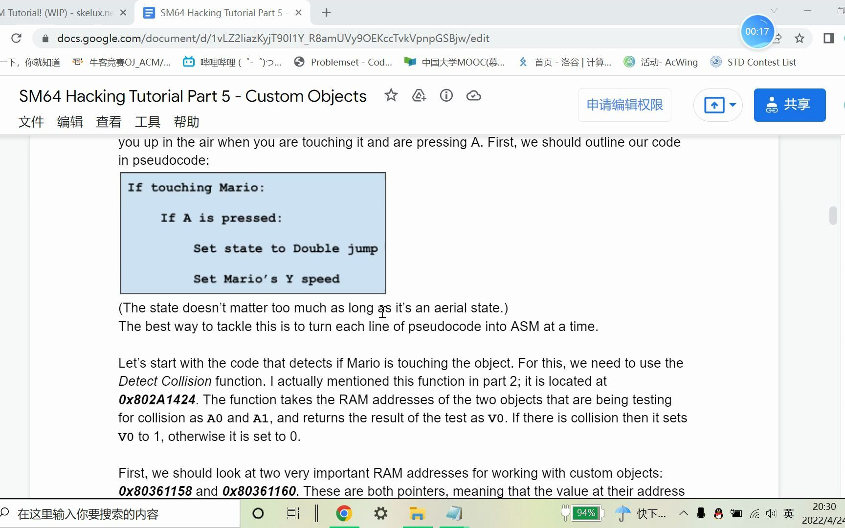Open Chrome from the taskbar
The width and height of the screenshot is (845, 528).
pyautogui.click(x=344, y=513)
